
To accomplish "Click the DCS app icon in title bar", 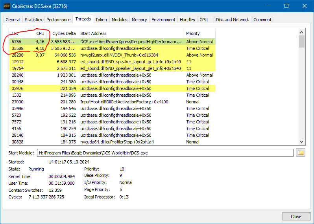I will pyautogui.click(x=7, y=6).
